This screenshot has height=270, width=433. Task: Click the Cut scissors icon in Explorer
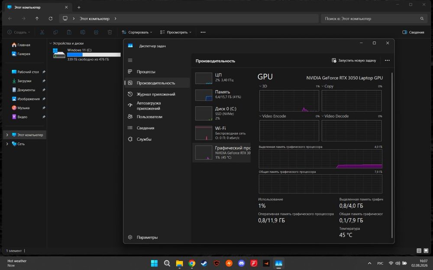42,32
